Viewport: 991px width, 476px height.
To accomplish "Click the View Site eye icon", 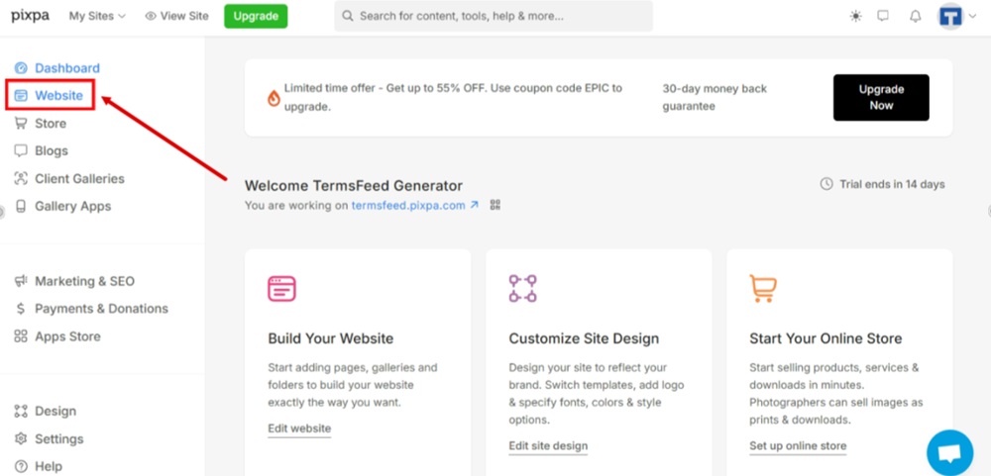I will 151,17.
